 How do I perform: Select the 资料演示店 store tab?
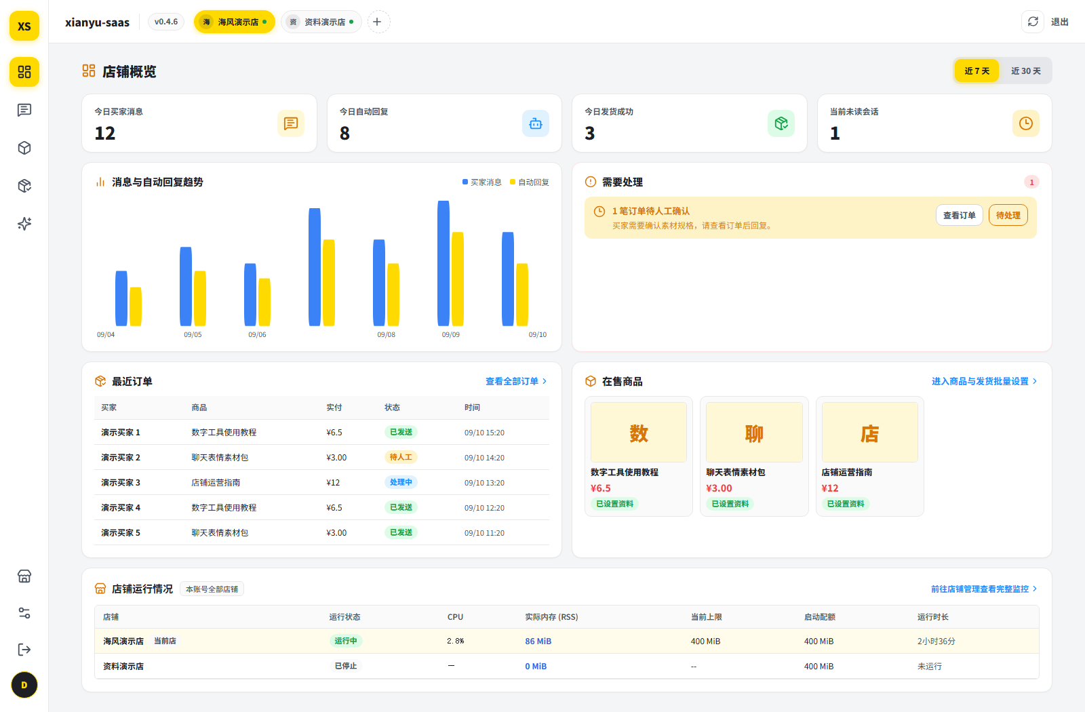(x=321, y=22)
